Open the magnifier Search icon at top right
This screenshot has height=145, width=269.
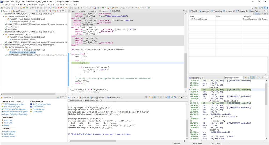pos(252,8)
